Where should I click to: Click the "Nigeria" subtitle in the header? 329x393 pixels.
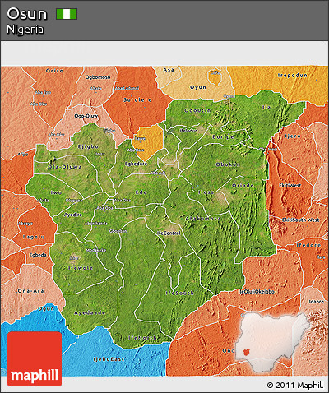click(x=25, y=30)
